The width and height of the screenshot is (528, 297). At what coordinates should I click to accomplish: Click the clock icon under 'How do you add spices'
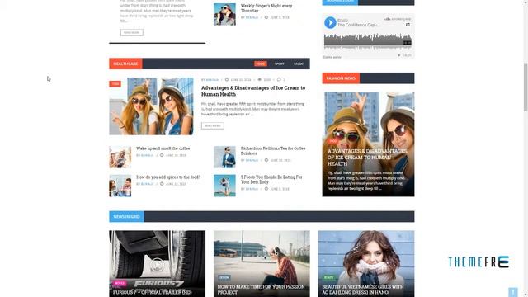tap(162, 184)
